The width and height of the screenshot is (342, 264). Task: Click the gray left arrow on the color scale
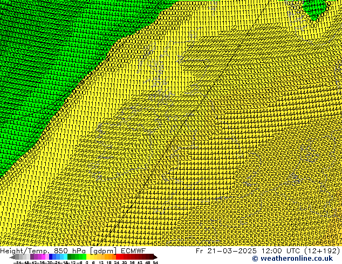tap(12, 257)
